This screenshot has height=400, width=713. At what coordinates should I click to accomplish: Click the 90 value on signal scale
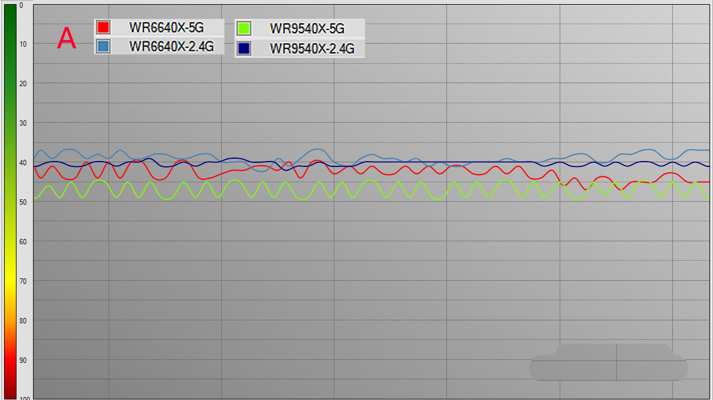point(23,360)
